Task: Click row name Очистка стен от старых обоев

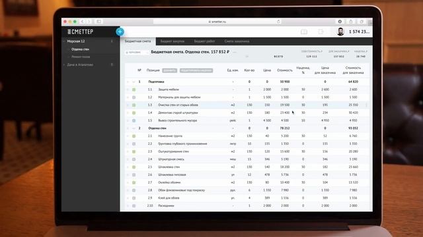Action: point(178,105)
